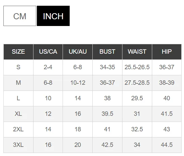Select the XL size row label
This screenshot has width=184, height=156.
click(x=18, y=114)
